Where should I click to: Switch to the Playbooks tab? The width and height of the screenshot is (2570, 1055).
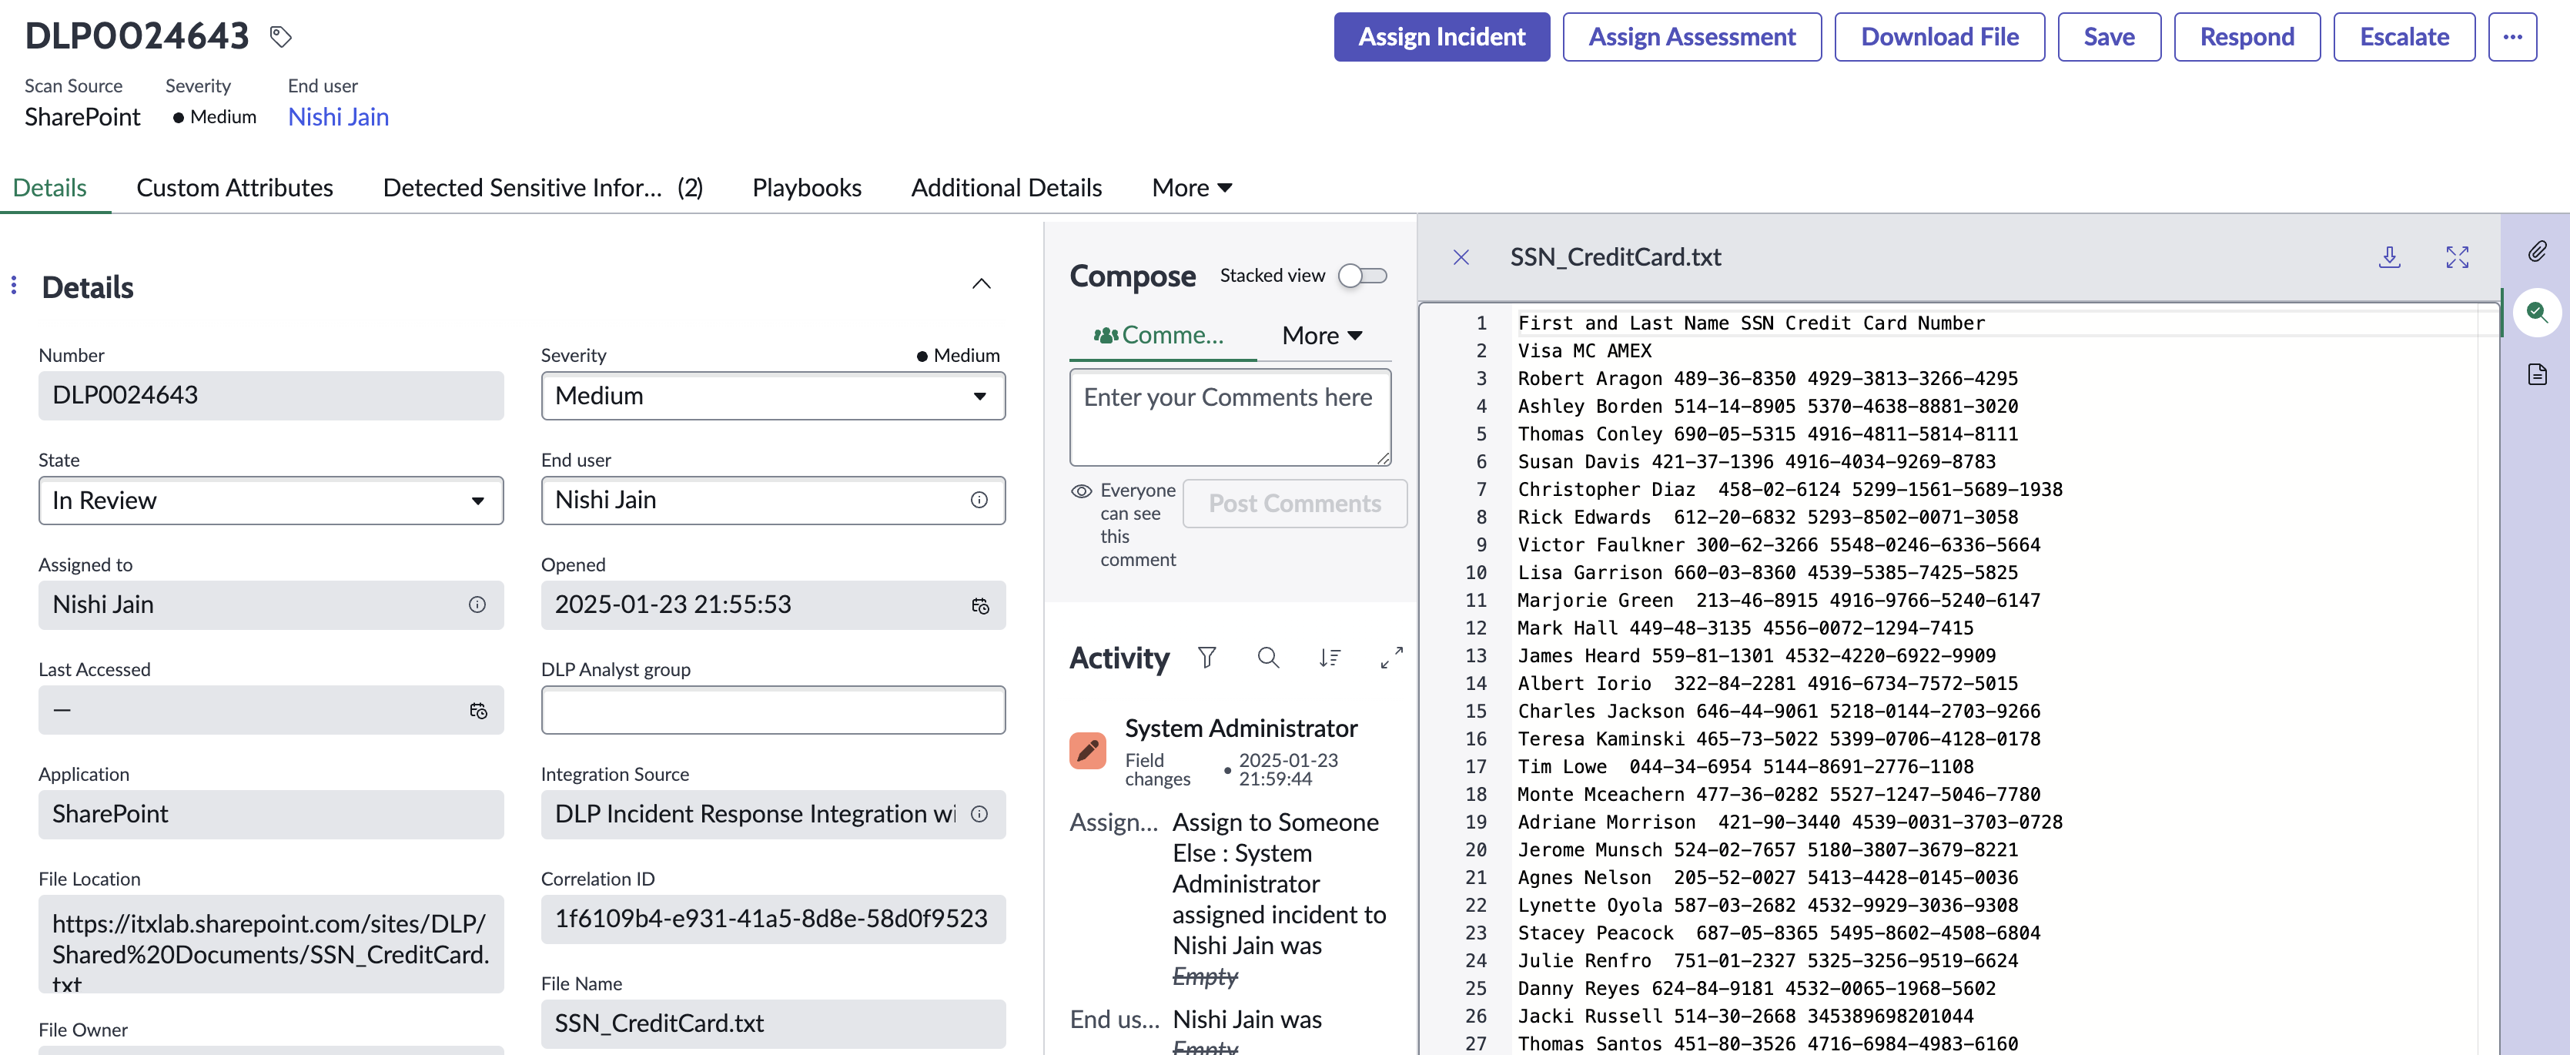(x=807, y=188)
